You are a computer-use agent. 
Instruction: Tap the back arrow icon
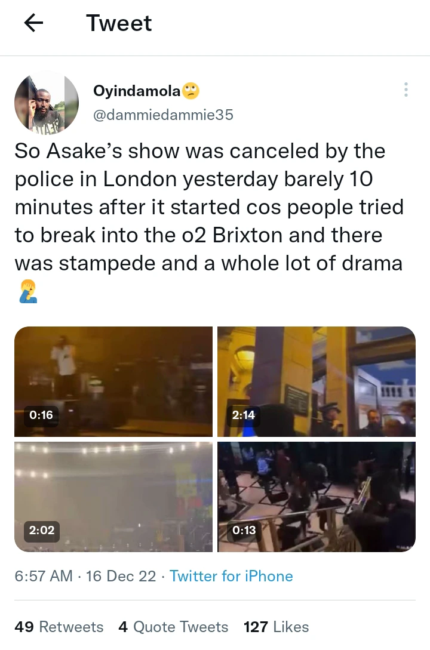tap(33, 23)
